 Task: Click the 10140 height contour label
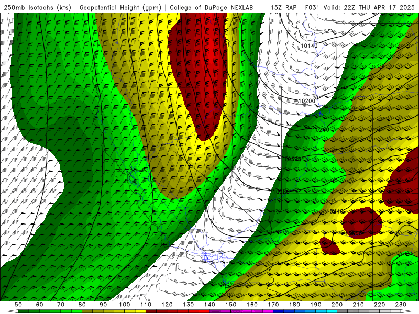[x=309, y=46]
